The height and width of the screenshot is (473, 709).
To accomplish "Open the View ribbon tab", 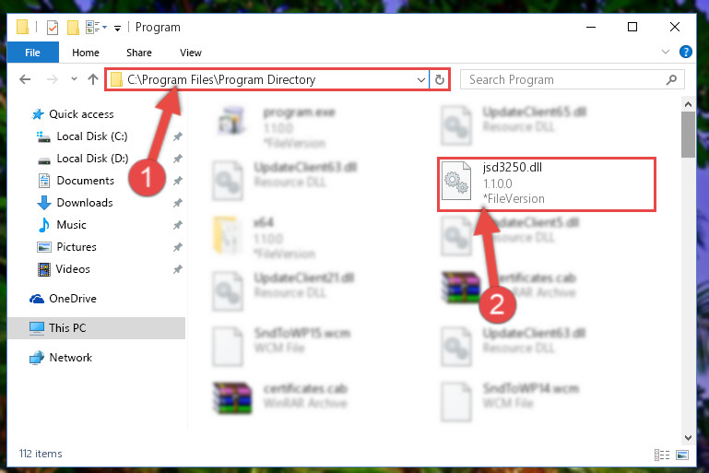I will pyautogui.click(x=190, y=53).
